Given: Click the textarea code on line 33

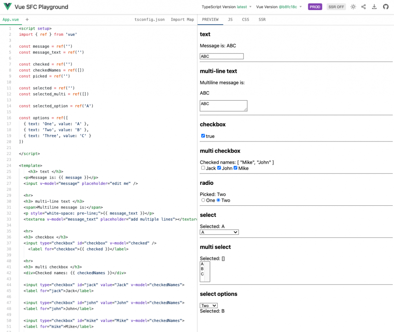Looking at the screenshot, I should [x=110, y=219].
